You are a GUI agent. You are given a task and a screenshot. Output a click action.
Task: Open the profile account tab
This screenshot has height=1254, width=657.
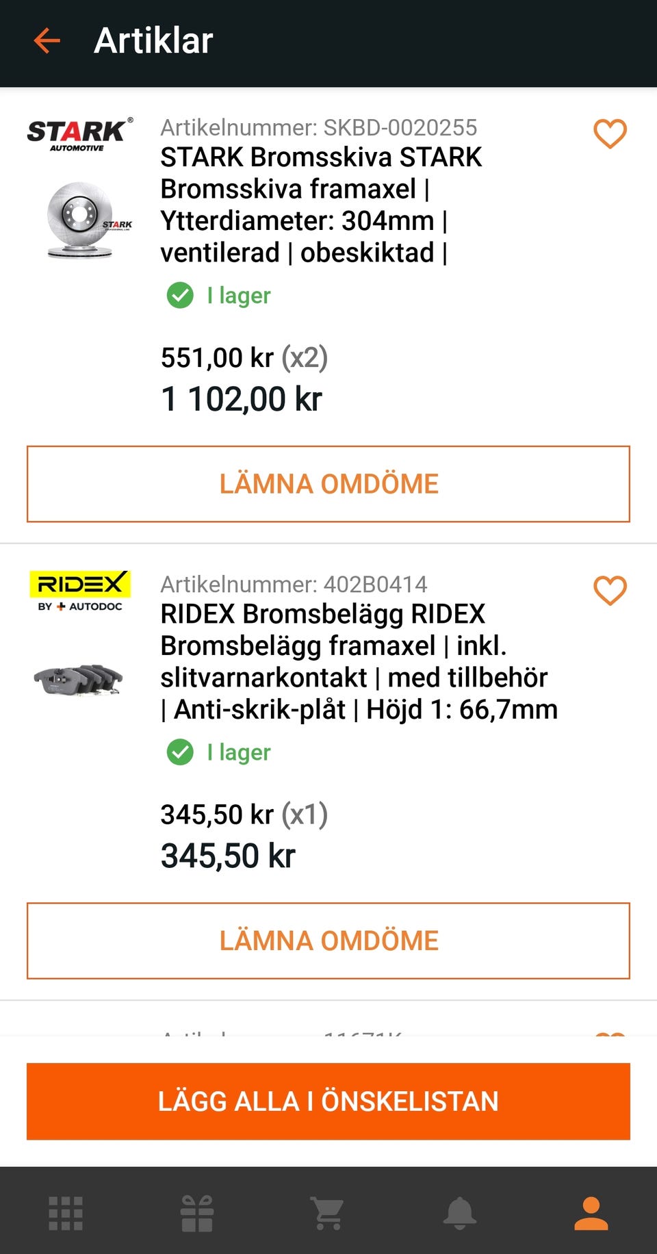591,1214
